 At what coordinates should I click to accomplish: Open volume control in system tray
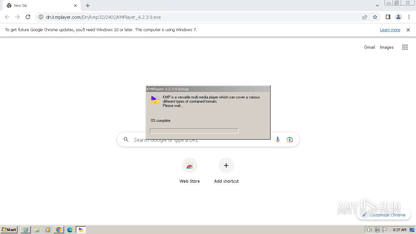(x=369, y=230)
